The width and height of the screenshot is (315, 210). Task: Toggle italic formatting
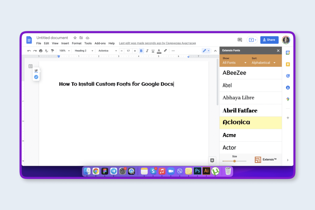point(147,51)
